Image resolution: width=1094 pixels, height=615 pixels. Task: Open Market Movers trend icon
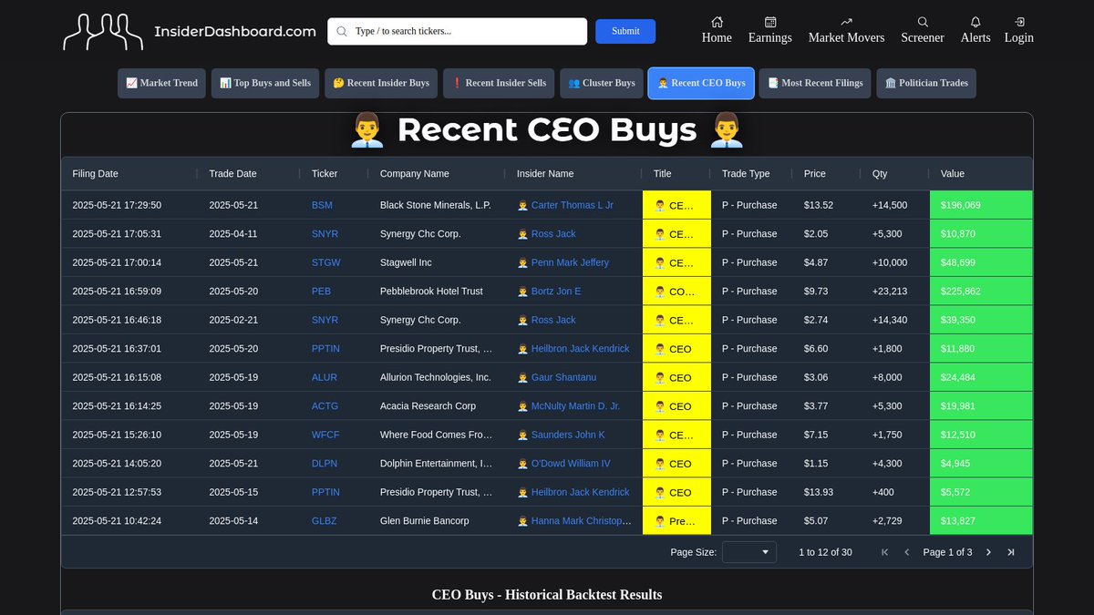click(x=846, y=22)
